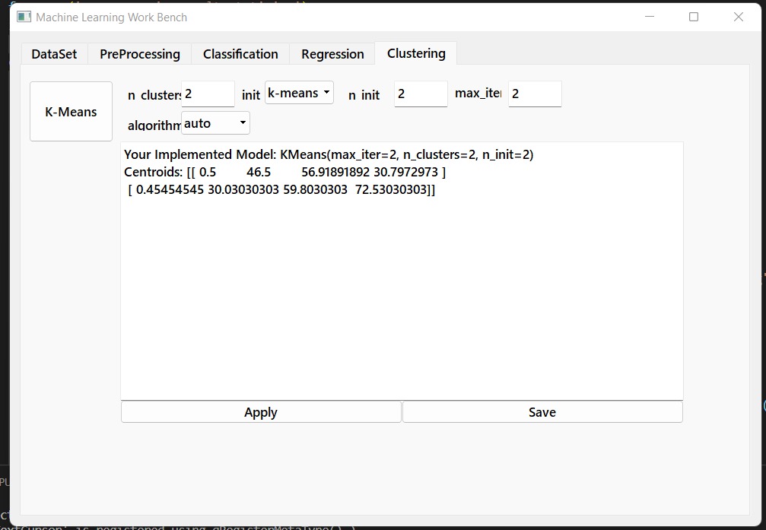Minimize the Machine Learning Work Bench window
Viewport: 766px width, 530px height.
649,17
